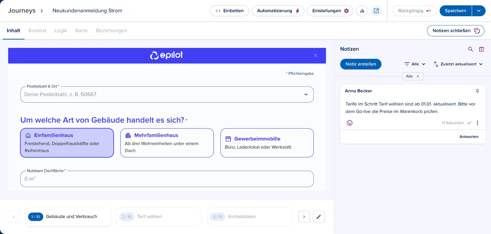Open the Automatisierung button
The height and width of the screenshot is (234, 491).
278,11
